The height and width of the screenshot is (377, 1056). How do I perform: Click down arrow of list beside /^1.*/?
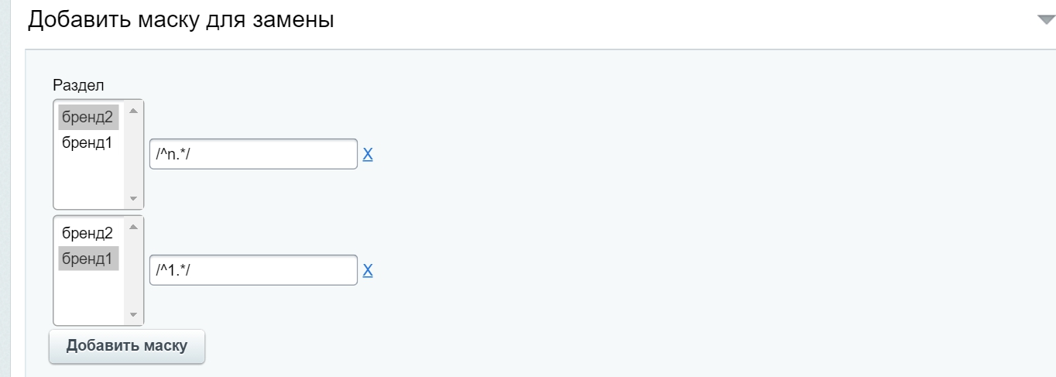tap(132, 315)
